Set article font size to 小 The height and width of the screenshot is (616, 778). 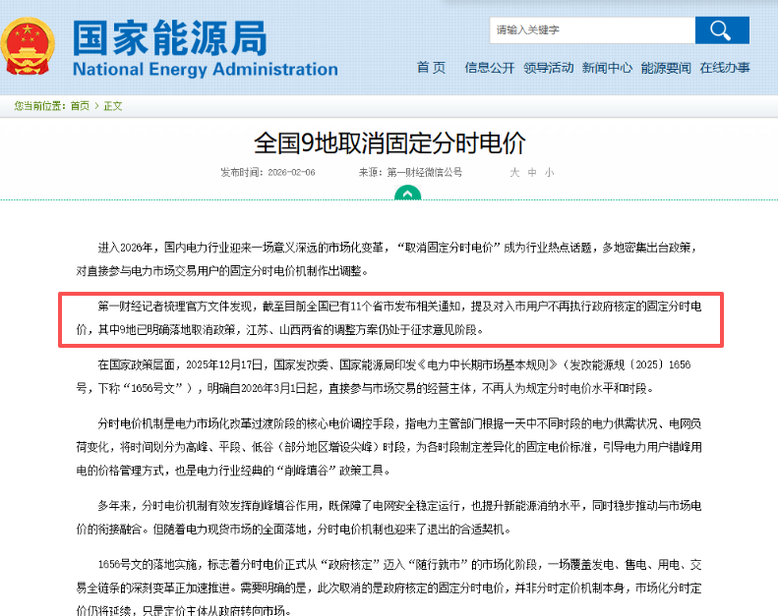[549, 172]
